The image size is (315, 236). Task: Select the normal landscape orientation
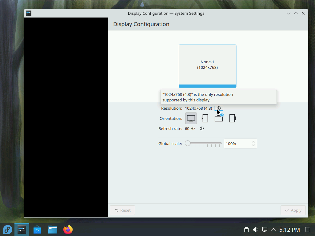(x=191, y=118)
